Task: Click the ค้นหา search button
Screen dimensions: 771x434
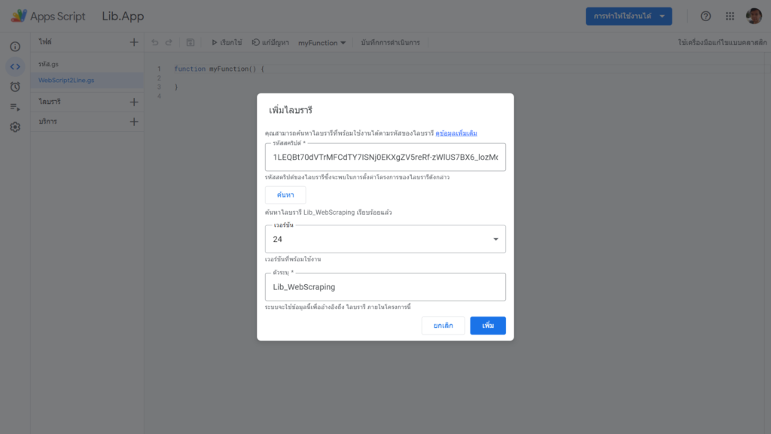Action: point(285,195)
